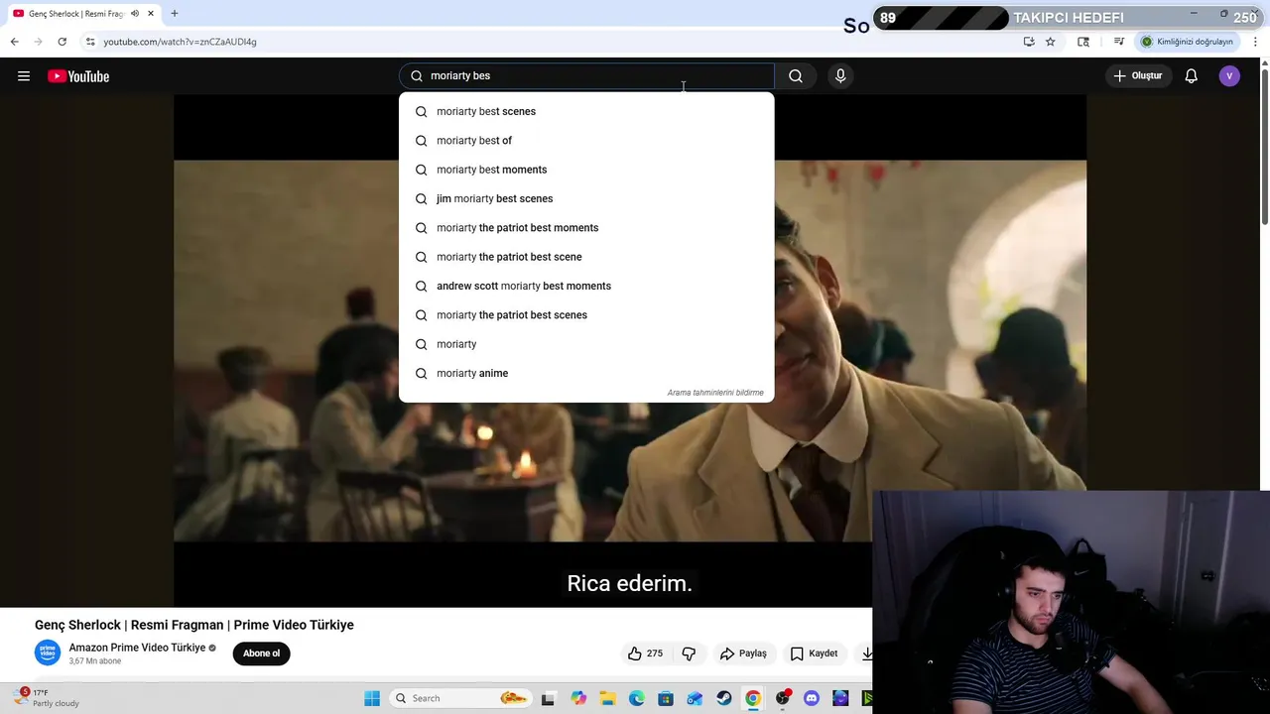
Task: Click the Kimliğinizi doğrulayın profile chip
Action: click(1187, 42)
